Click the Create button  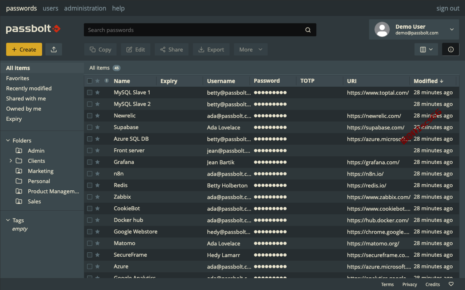point(24,50)
